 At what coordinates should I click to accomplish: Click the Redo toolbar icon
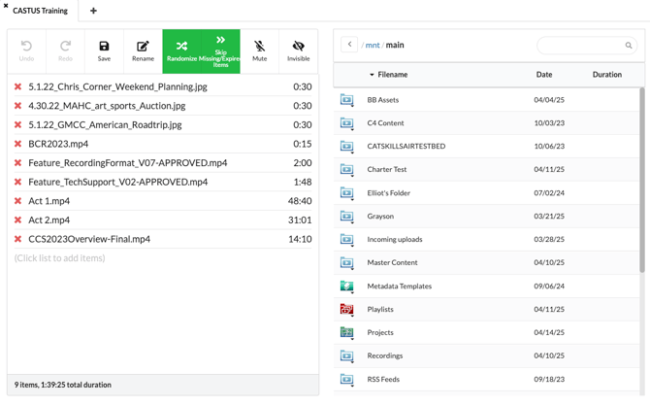65,47
